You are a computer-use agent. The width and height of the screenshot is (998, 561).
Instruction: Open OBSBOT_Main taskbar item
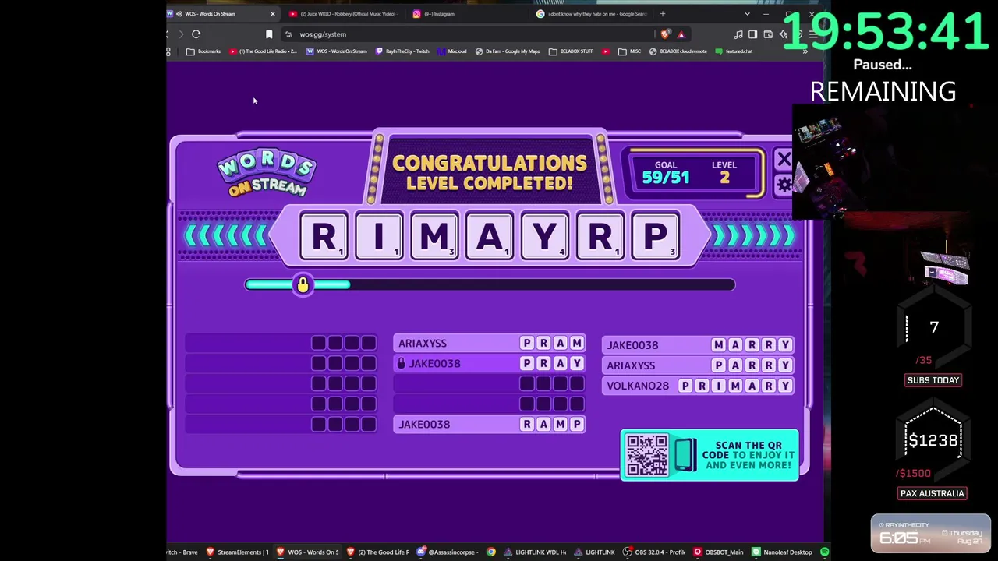click(x=719, y=552)
